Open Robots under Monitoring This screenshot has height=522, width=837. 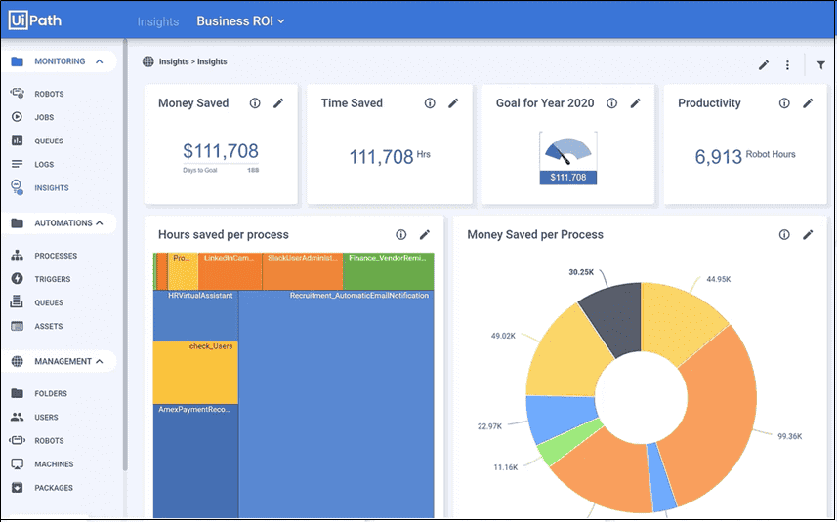[x=49, y=94]
